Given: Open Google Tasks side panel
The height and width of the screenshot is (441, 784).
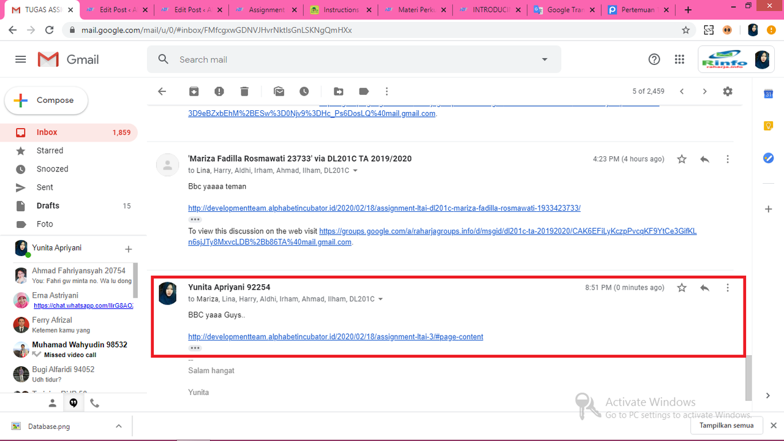Looking at the screenshot, I should (x=768, y=158).
